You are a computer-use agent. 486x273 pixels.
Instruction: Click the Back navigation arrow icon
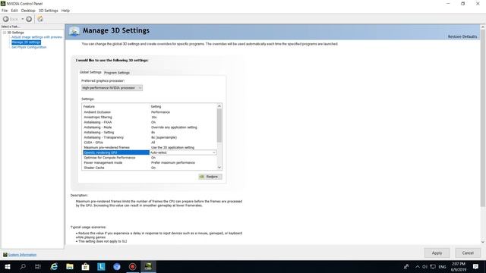[5, 19]
